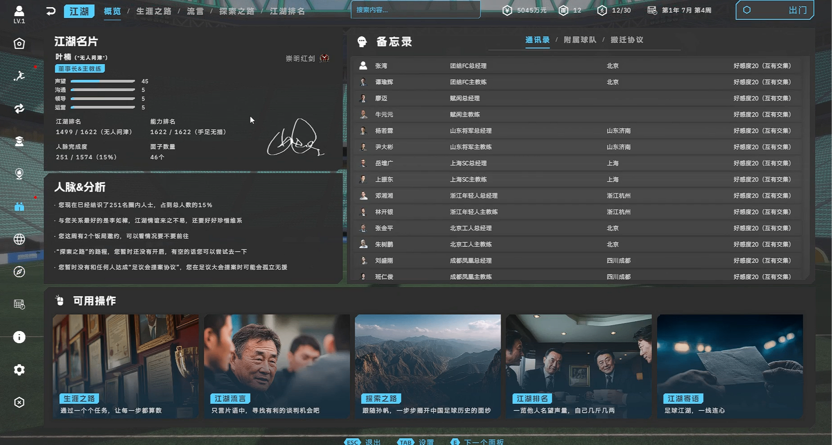Click the 退出 button at bottom
The height and width of the screenshot is (445, 832).
(x=372, y=442)
